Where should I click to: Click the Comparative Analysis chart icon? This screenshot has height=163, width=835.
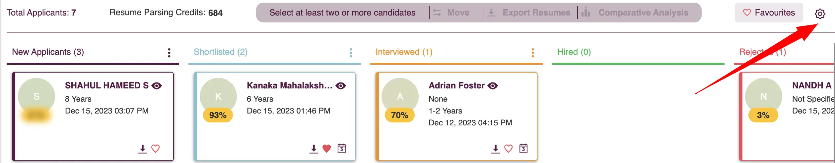586,12
